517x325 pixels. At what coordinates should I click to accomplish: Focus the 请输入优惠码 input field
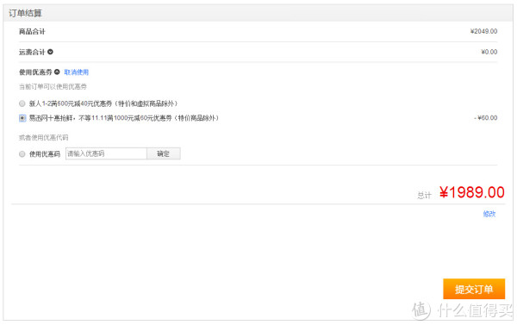pyautogui.click(x=106, y=153)
